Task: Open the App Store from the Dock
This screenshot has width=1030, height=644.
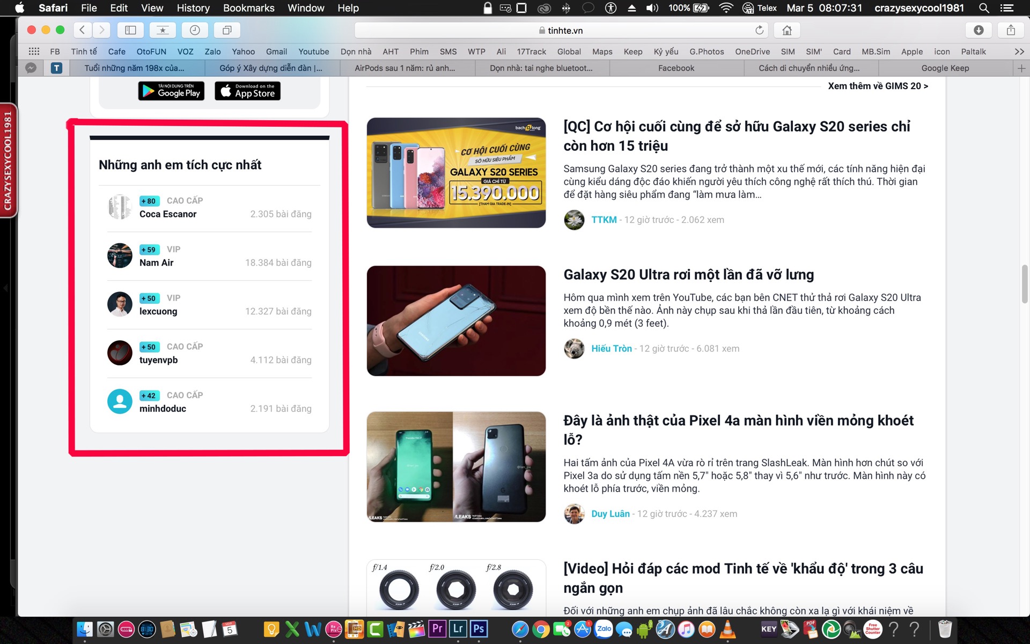Action: click(583, 628)
